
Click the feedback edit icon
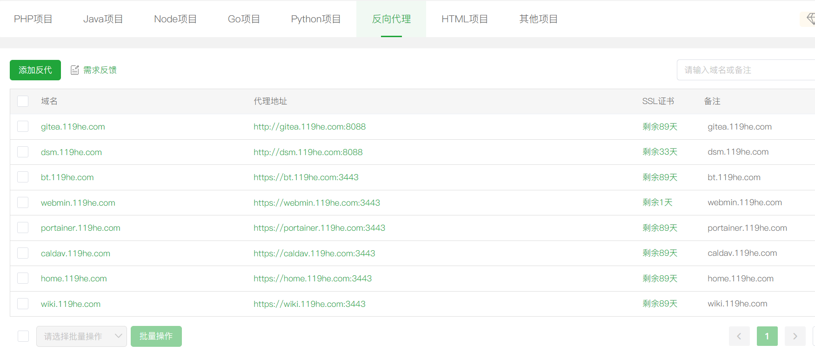tap(74, 70)
